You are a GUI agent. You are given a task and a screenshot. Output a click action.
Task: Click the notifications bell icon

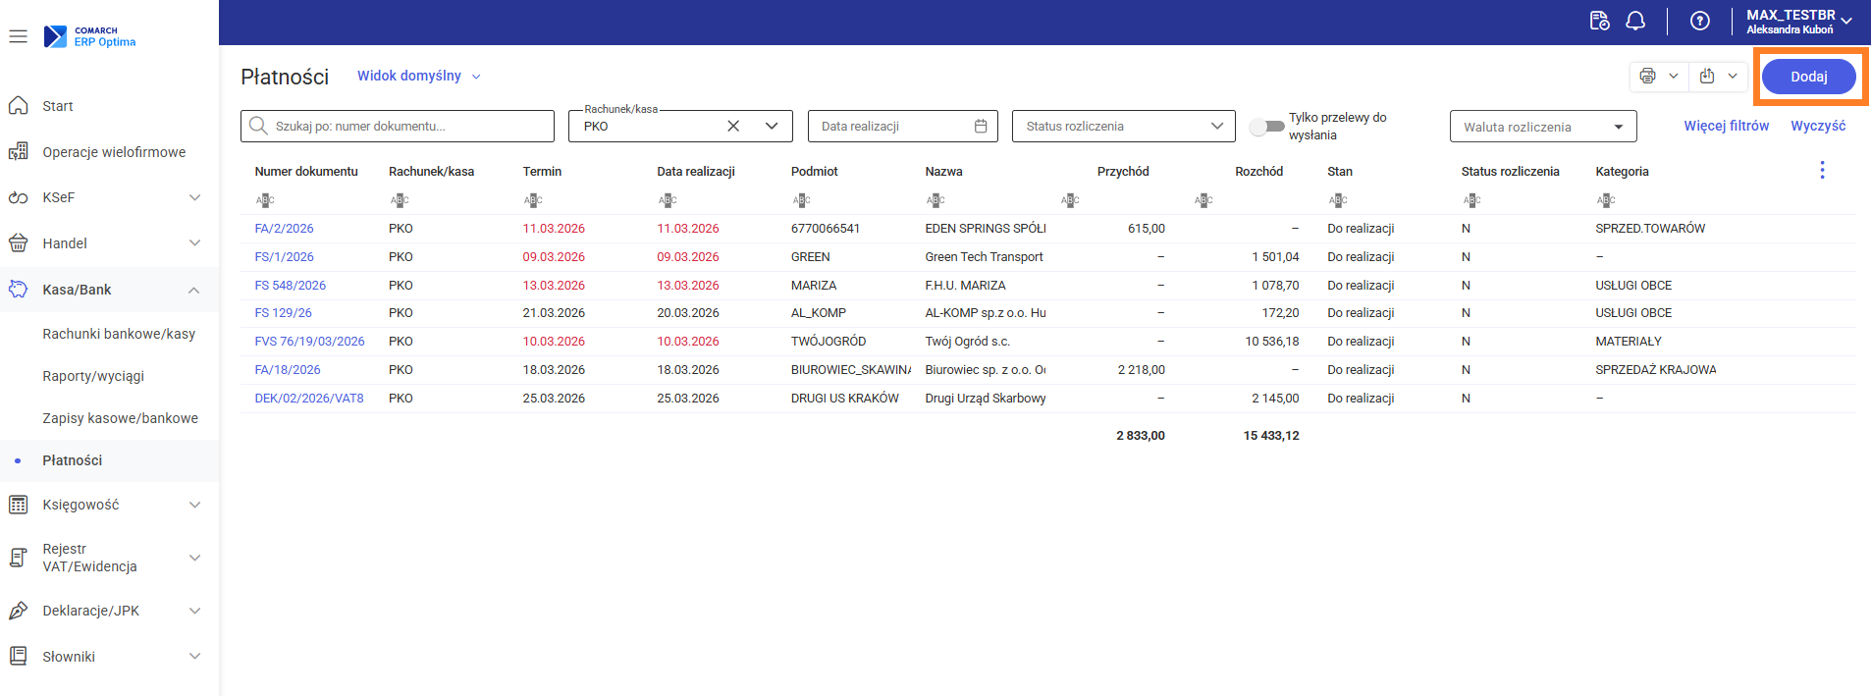pyautogui.click(x=1635, y=21)
